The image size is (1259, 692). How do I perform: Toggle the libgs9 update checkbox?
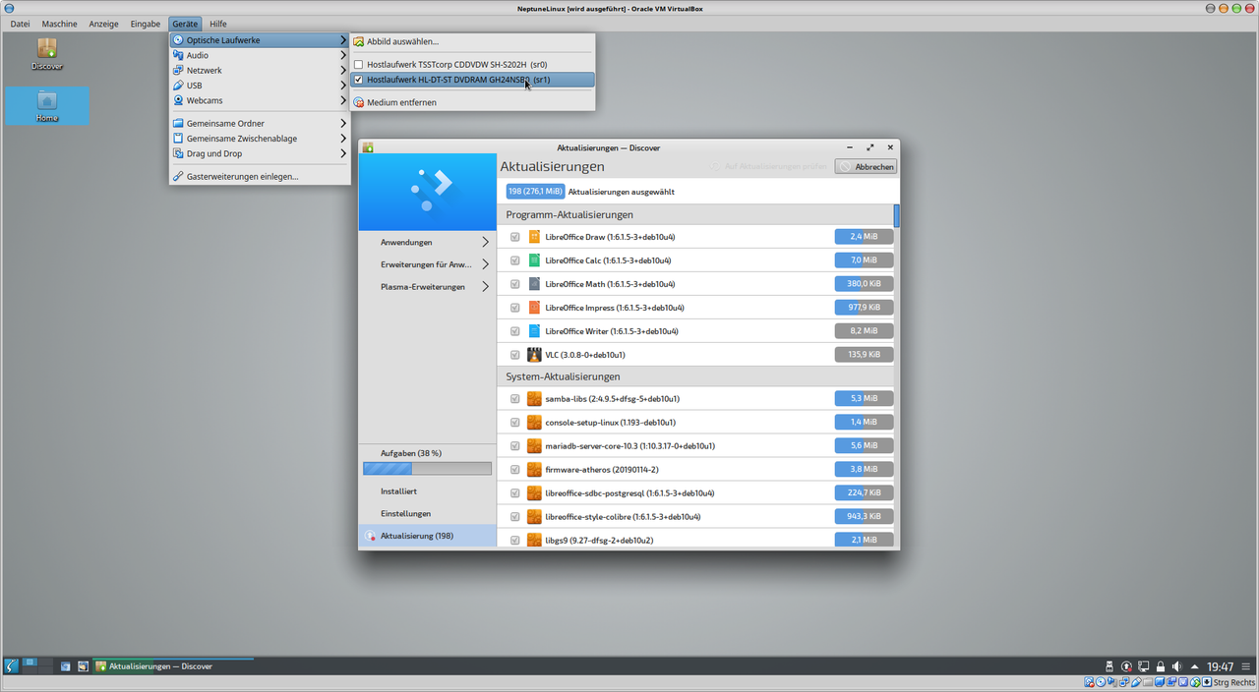(x=514, y=541)
